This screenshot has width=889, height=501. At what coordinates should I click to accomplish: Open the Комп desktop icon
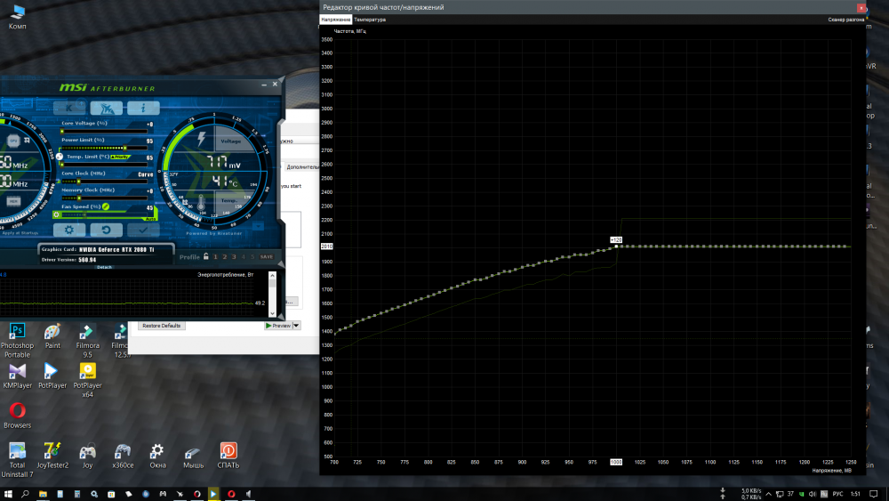[x=17, y=17]
